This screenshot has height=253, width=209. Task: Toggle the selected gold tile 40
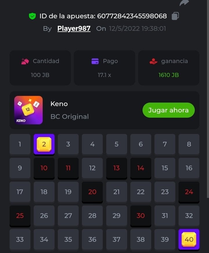click(189, 239)
